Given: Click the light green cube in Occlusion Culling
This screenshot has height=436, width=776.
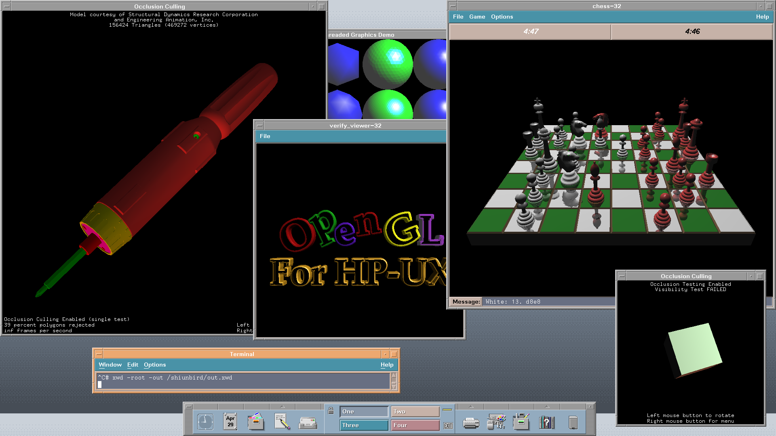Looking at the screenshot, I should click(x=694, y=350).
